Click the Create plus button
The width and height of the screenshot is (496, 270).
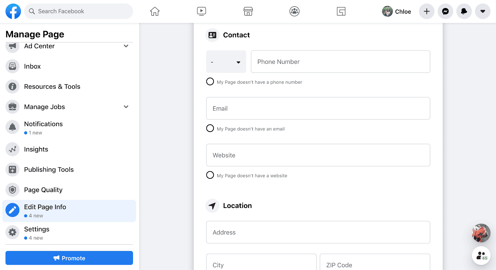tap(427, 11)
